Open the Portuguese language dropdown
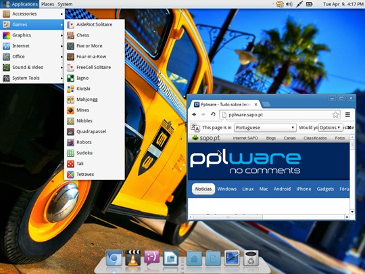 pyautogui.click(x=265, y=128)
